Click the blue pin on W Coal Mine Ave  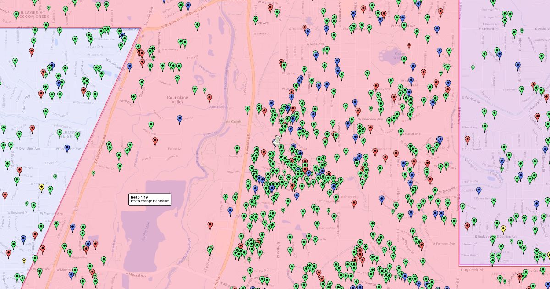click(x=67, y=149)
